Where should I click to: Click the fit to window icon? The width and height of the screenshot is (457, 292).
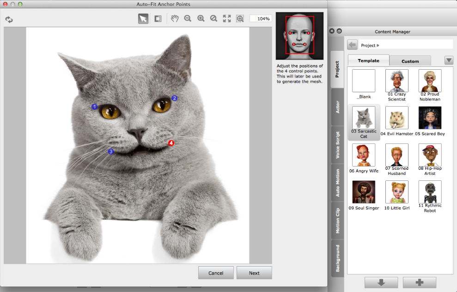point(227,19)
